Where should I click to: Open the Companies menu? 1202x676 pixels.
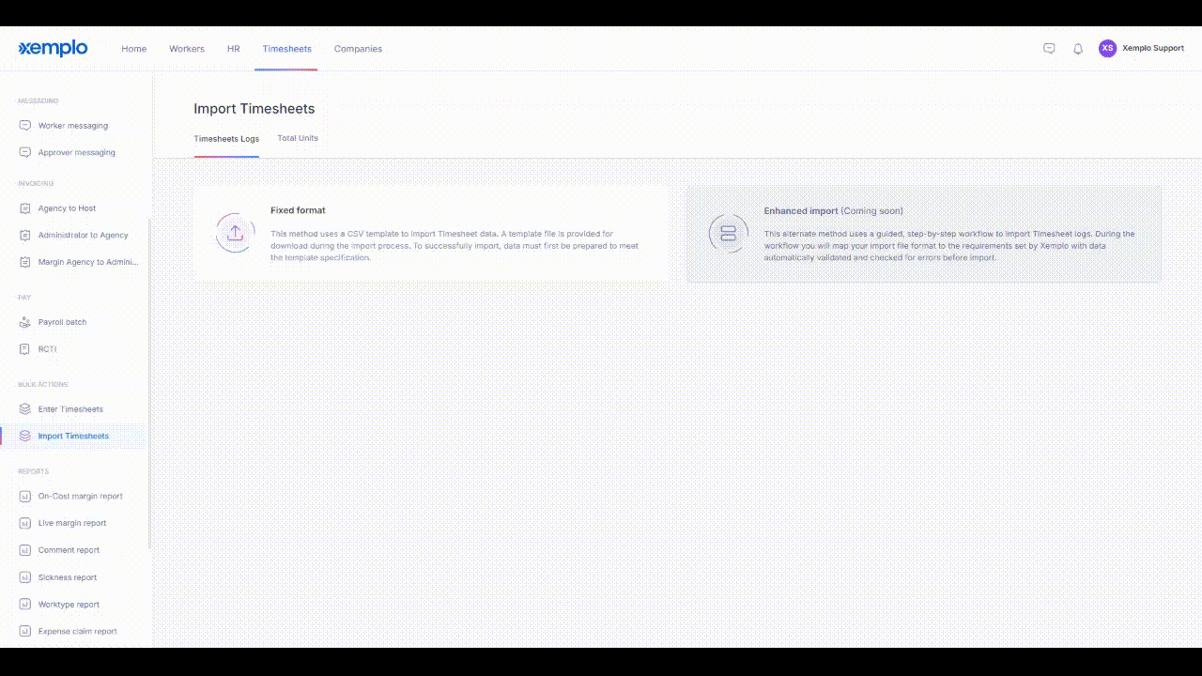(x=358, y=49)
